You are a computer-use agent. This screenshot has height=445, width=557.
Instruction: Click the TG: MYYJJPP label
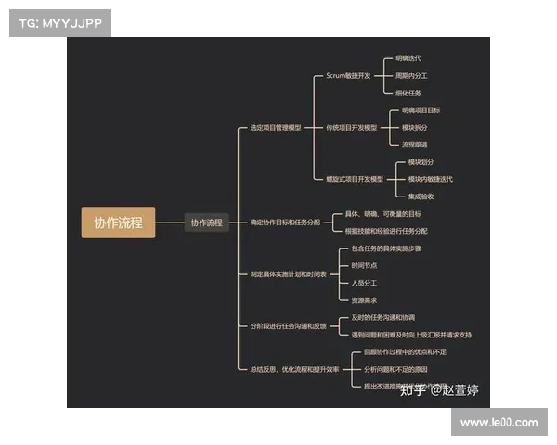(59, 23)
